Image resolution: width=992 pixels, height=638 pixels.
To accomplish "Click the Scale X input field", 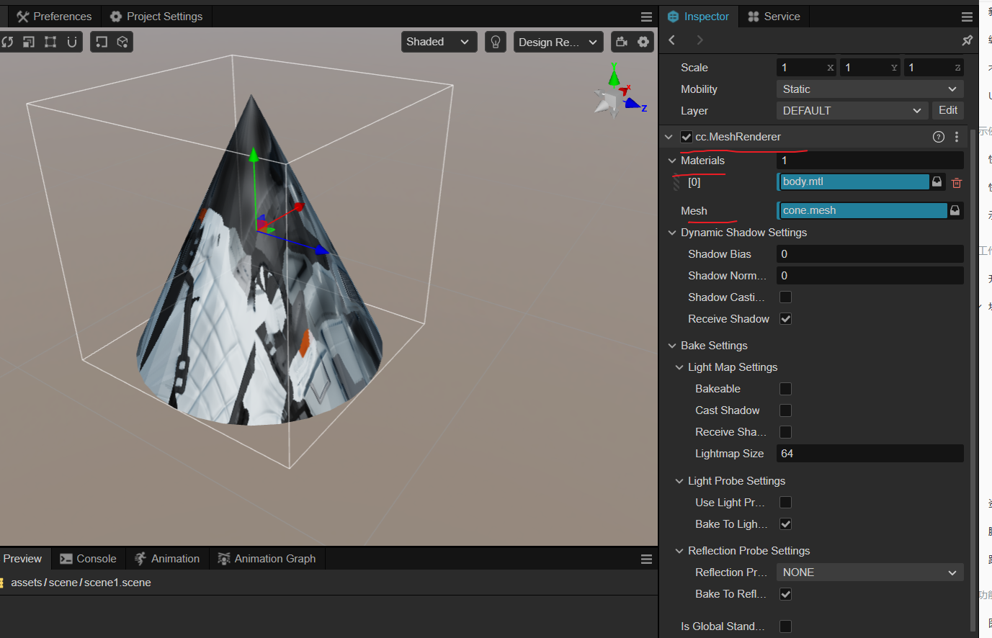I will point(806,68).
